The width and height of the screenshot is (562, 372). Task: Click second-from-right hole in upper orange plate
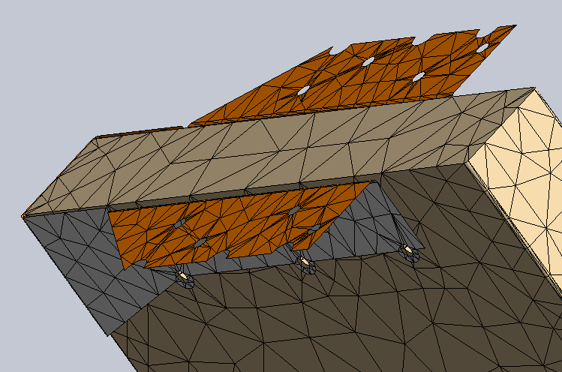[419, 76]
